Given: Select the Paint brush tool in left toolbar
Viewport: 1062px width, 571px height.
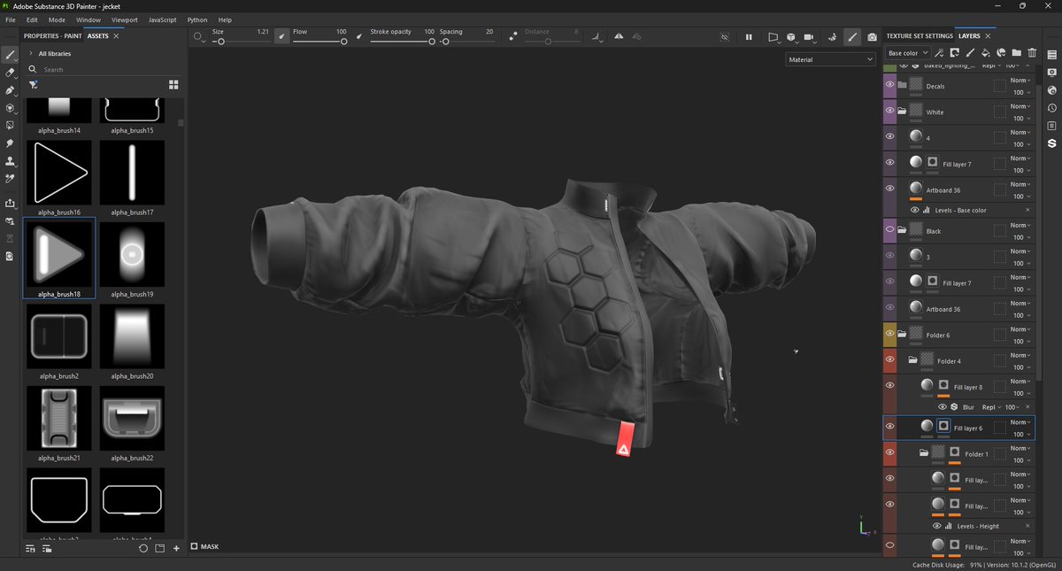Looking at the screenshot, I should click(x=10, y=55).
